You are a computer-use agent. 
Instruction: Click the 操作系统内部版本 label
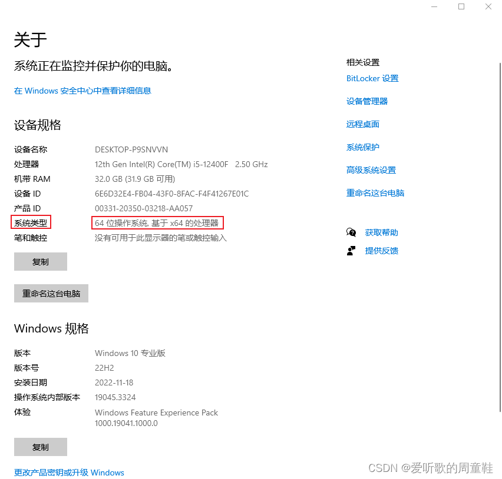point(47,397)
